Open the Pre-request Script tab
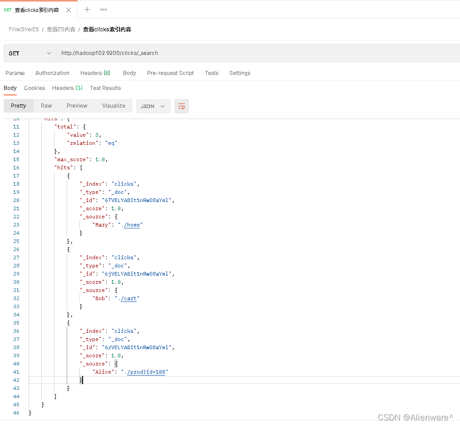 click(x=170, y=73)
